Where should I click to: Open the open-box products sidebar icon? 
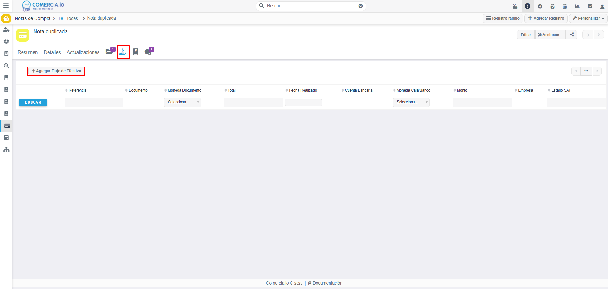6,42
